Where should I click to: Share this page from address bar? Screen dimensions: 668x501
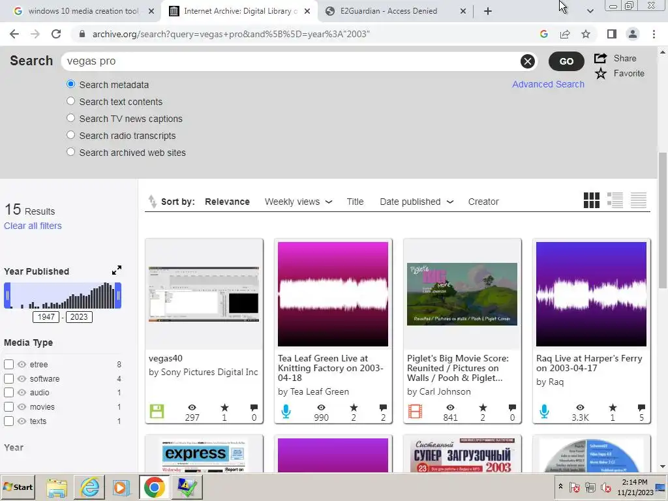click(x=565, y=34)
